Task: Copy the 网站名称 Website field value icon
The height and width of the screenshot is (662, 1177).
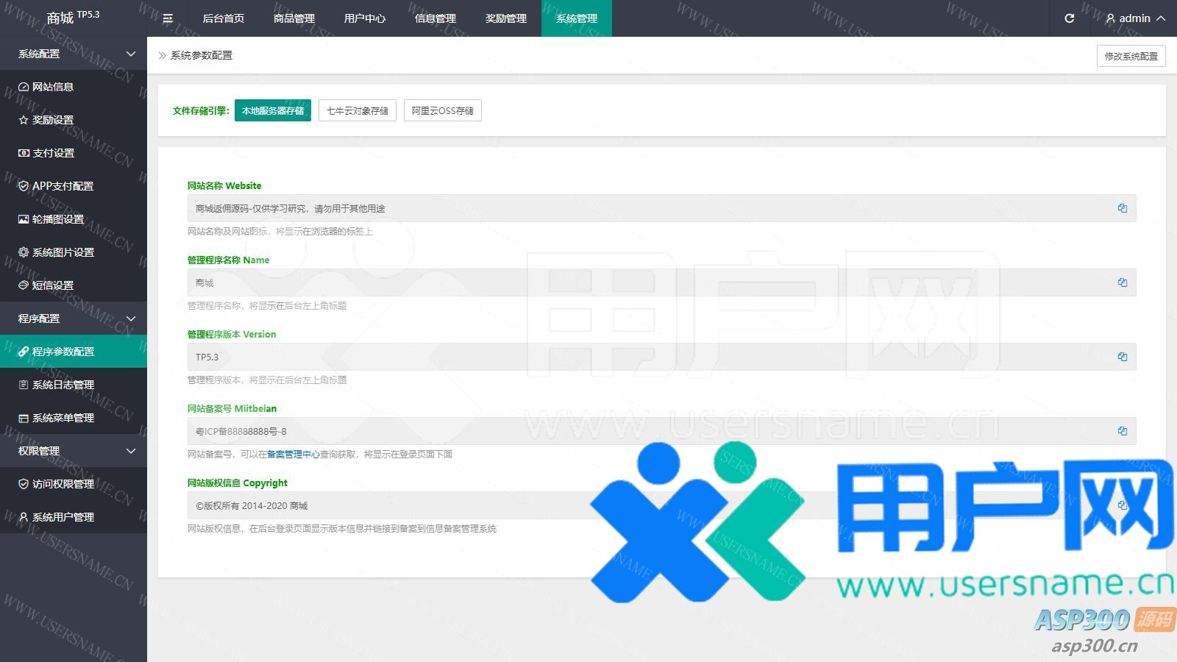Action: click(x=1123, y=208)
